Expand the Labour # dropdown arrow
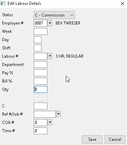 50,56
